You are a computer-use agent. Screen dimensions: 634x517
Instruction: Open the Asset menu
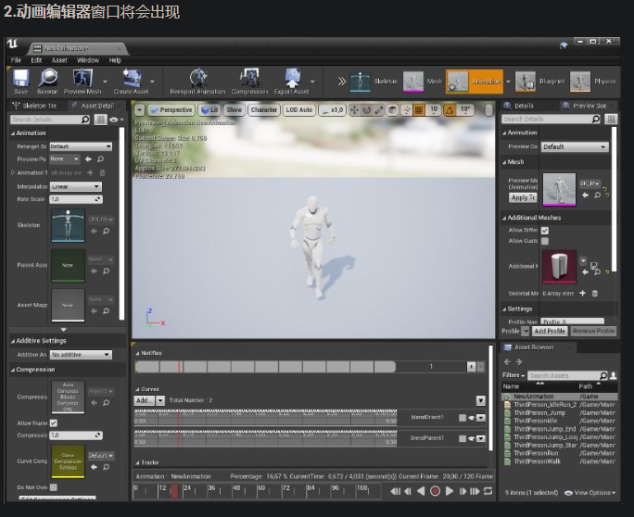coord(59,60)
